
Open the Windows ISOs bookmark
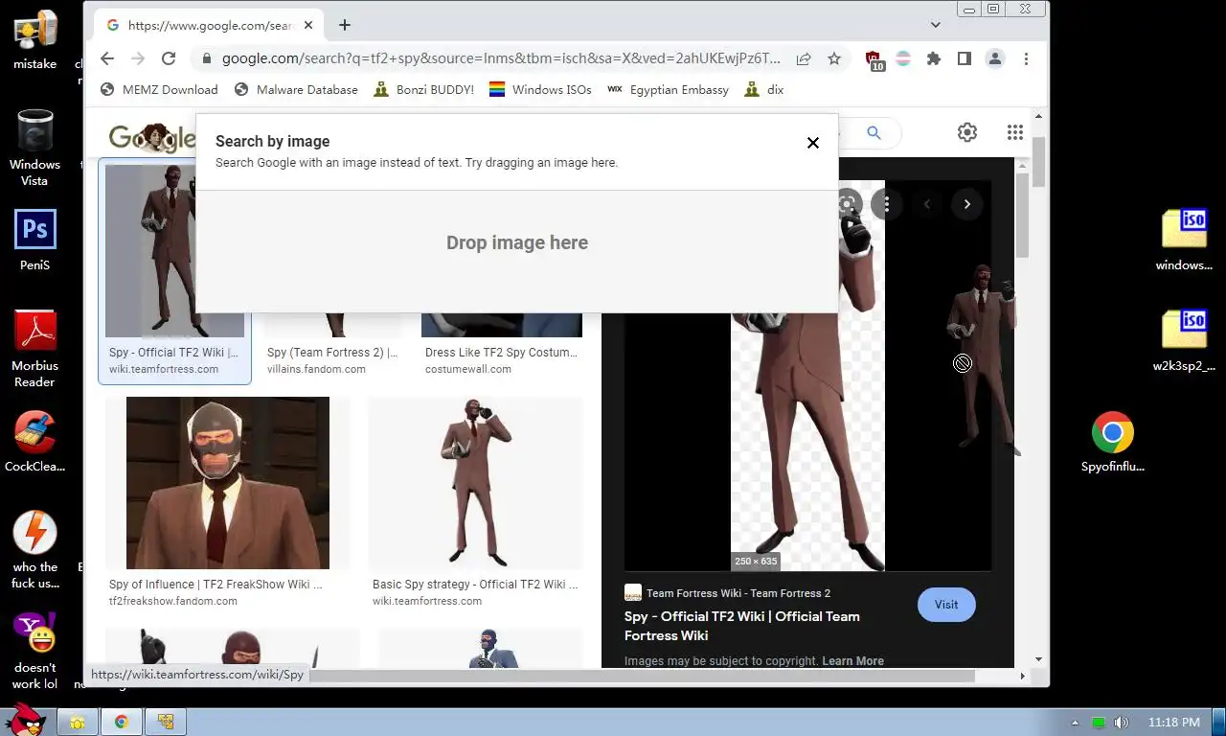click(540, 89)
